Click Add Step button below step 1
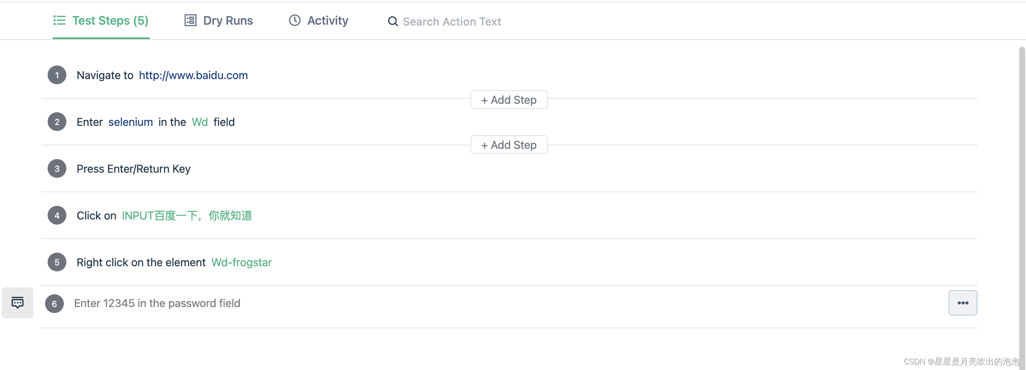 (x=509, y=100)
